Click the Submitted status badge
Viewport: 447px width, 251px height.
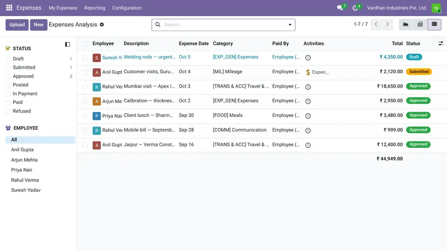coord(419,72)
